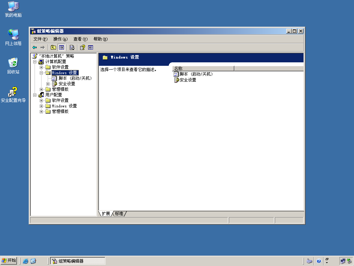Open the 开始 Start menu

pyautogui.click(x=9, y=261)
